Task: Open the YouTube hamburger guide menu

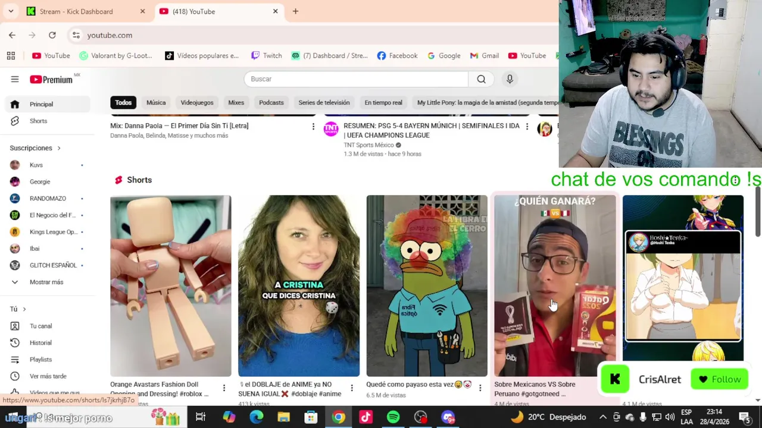Action: 15,79
